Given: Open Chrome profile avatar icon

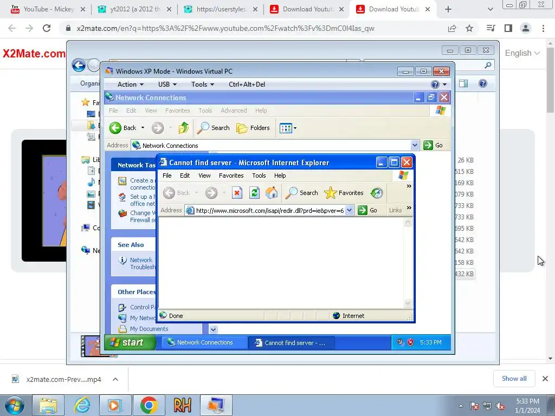Looking at the screenshot, I should point(526,28).
